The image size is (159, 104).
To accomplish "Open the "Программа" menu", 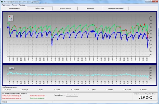I will click(x=6, y=5).
